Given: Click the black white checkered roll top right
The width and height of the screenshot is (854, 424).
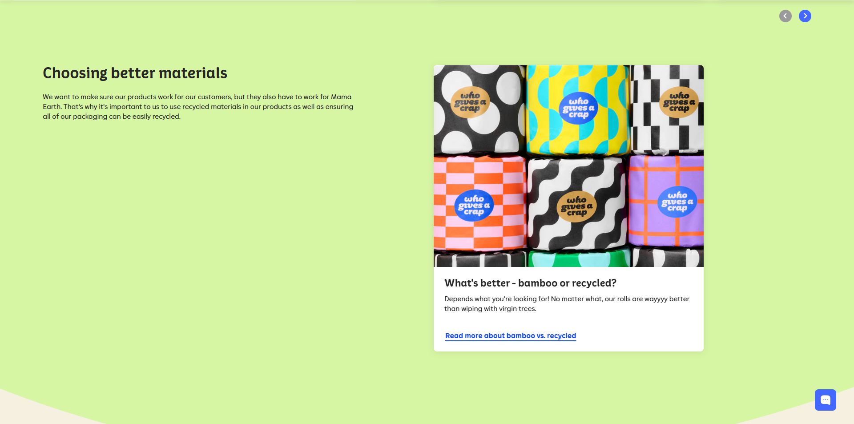Looking at the screenshot, I should coord(667,109).
